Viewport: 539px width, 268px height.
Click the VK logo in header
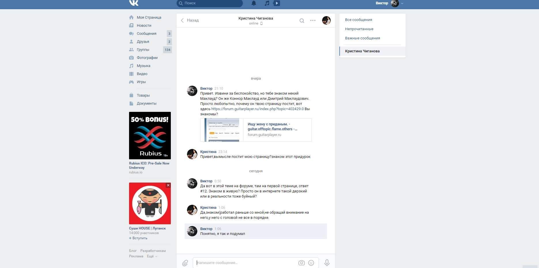tap(134, 3)
